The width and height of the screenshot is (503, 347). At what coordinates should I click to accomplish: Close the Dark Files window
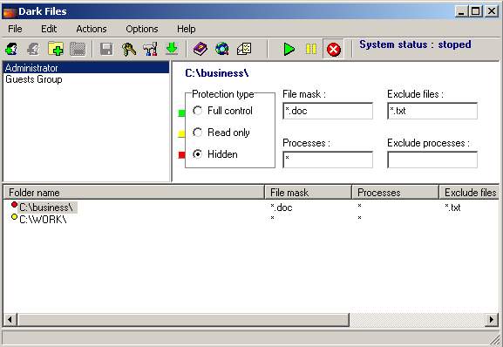pyautogui.click(x=491, y=12)
